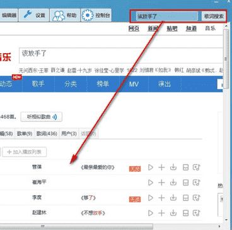
Task: Click the 加入播放列表 button
Action: point(25,152)
